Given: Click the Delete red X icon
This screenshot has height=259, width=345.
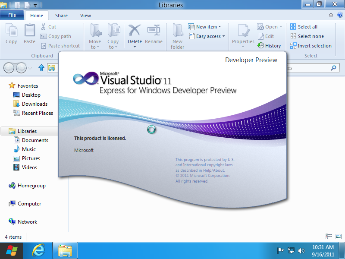Looking at the screenshot, I should 135,30.
